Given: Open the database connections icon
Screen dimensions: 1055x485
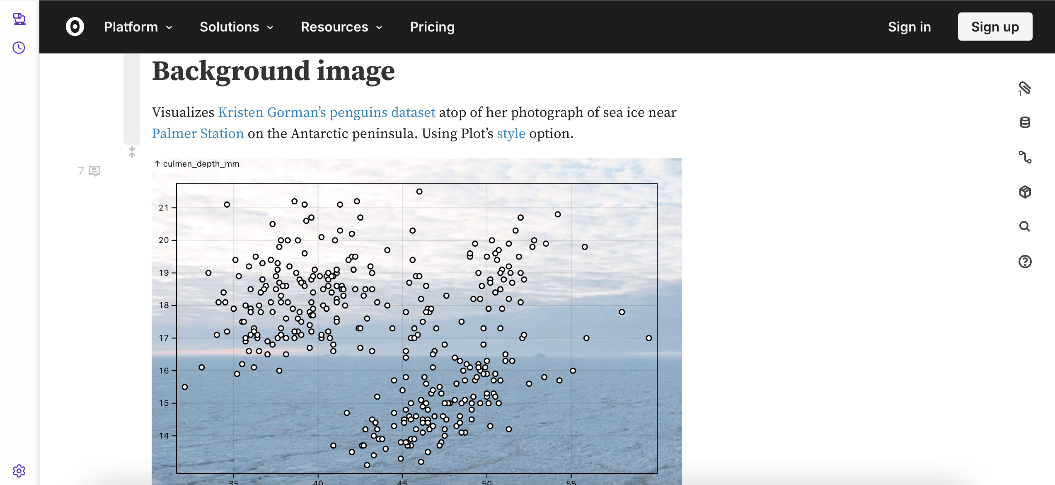Looking at the screenshot, I should tap(1025, 122).
